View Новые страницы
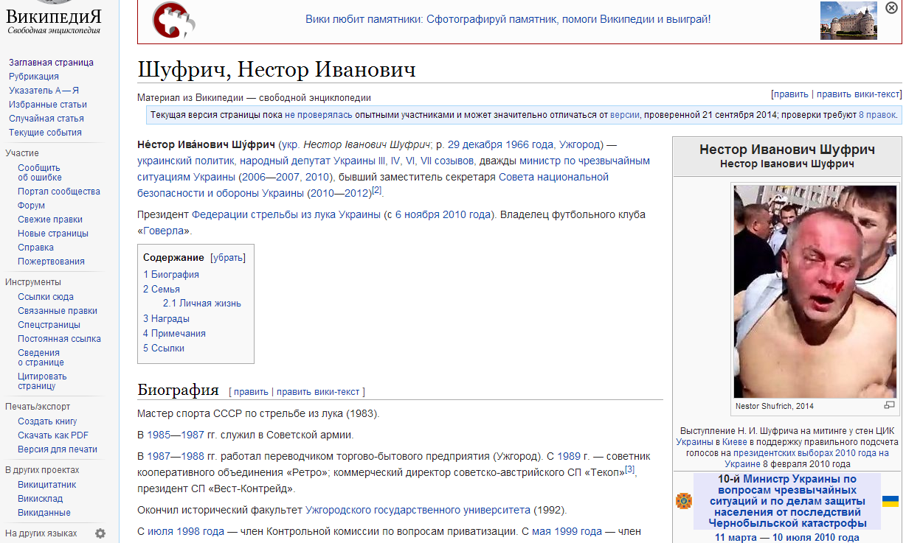This screenshot has height=543, width=906. pyautogui.click(x=53, y=234)
